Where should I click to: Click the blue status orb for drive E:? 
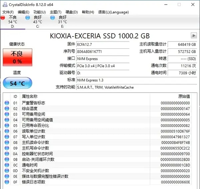click(x=52, y=18)
